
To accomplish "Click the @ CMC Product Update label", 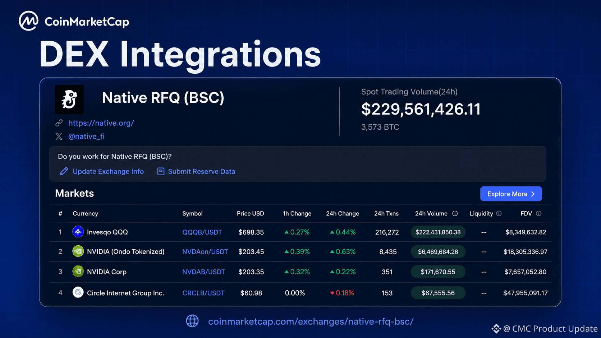I will (x=550, y=329).
